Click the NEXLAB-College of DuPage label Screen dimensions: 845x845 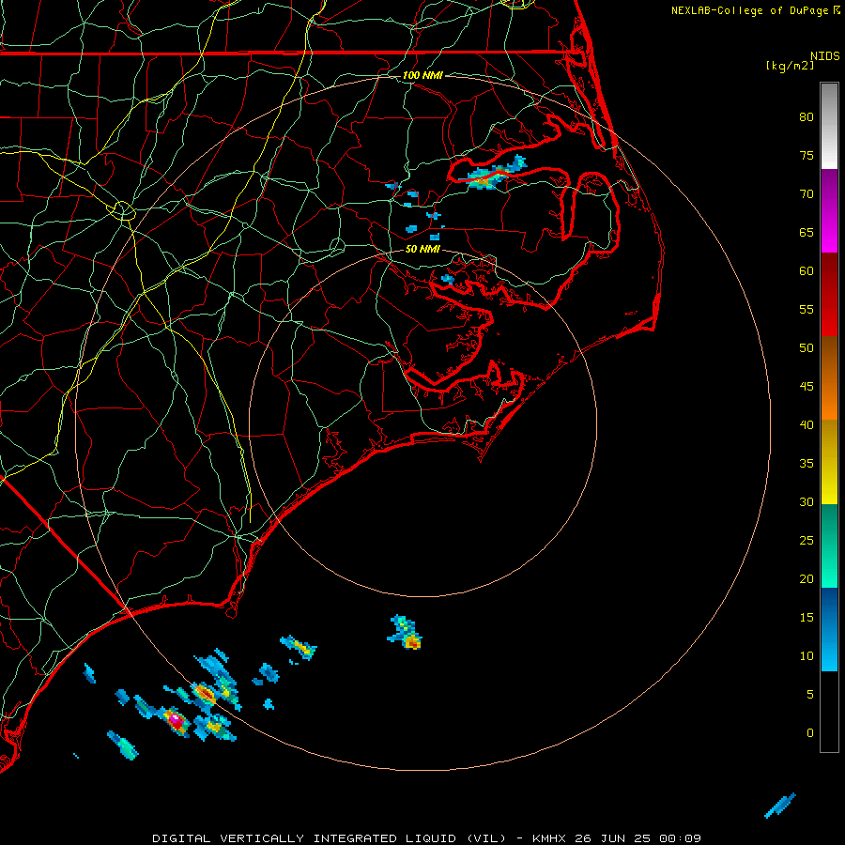point(749,10)
